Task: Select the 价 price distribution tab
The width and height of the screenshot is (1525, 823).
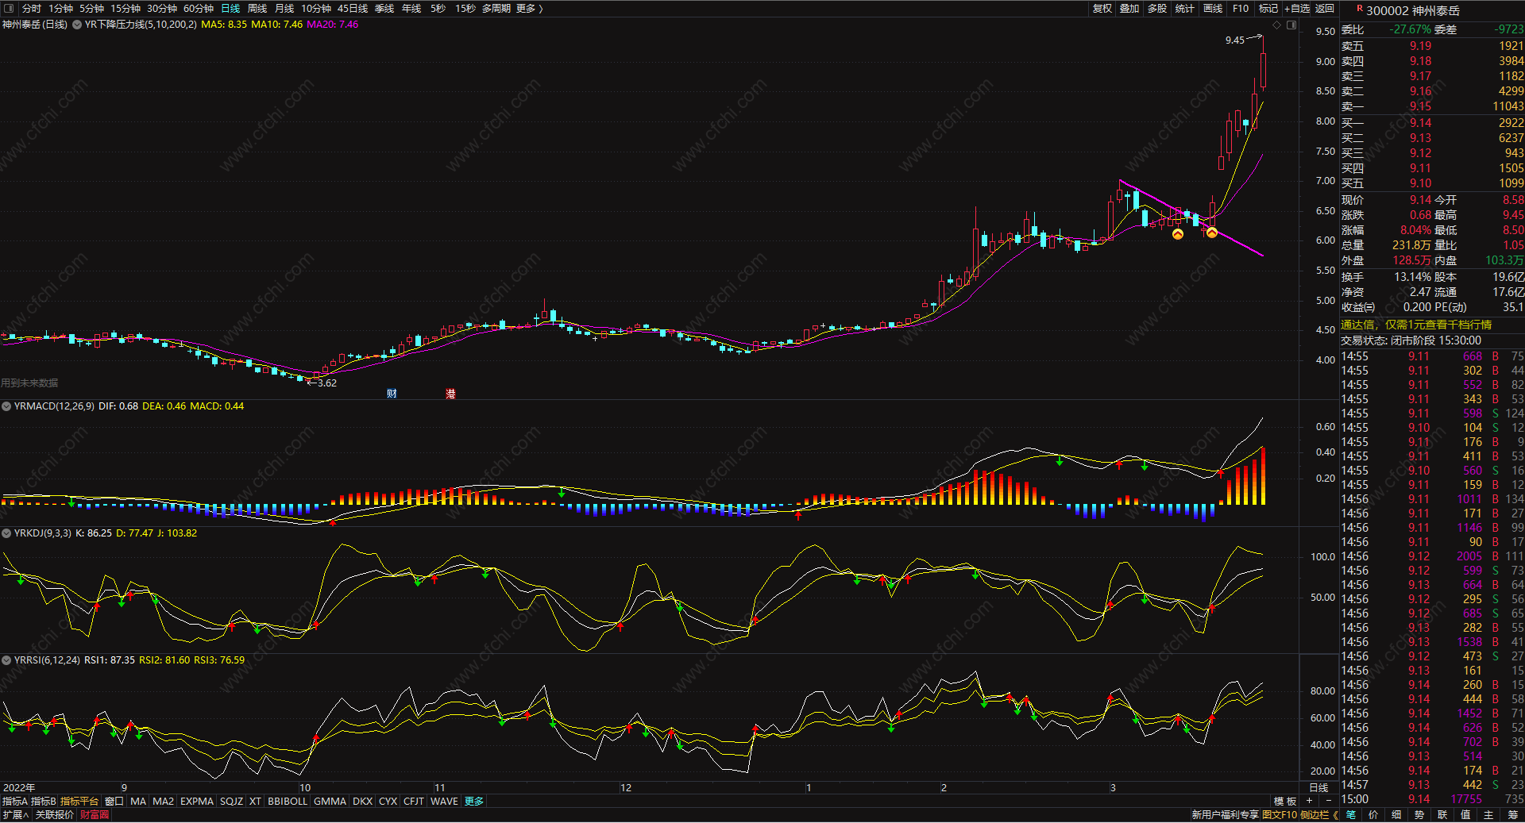Action: coord(1373,815)
